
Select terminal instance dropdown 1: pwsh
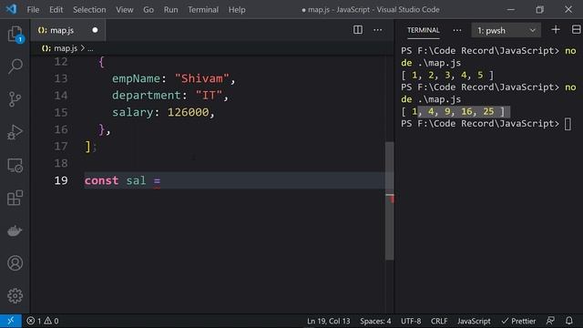506,30
